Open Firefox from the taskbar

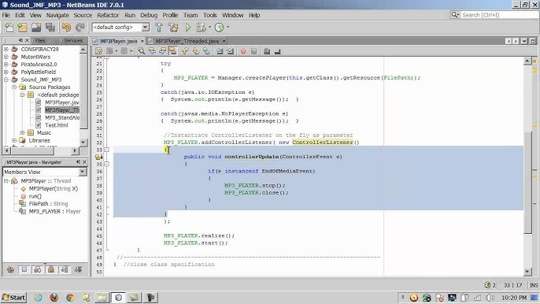54,298
